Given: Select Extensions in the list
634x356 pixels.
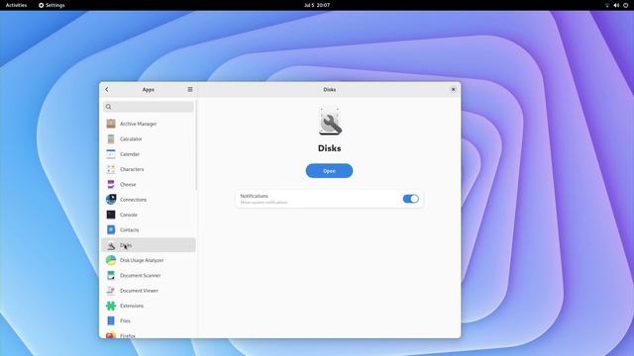Looking at the screenshot, I should tap(149, 306).
